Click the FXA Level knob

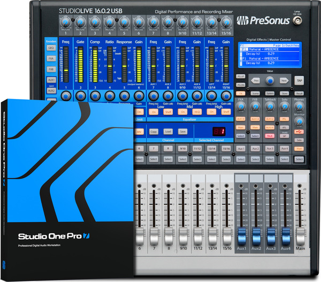point(241,106)
